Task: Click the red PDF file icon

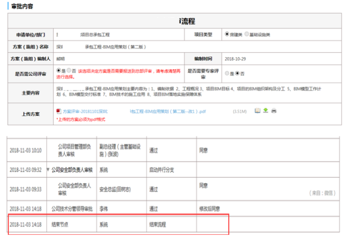Action: [x=59, y=111]
